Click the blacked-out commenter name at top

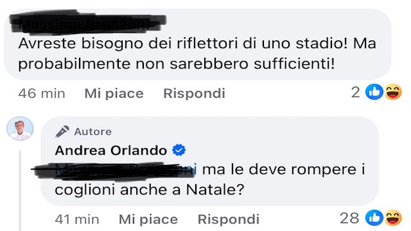pyautogui.click(x=88, y=22)
